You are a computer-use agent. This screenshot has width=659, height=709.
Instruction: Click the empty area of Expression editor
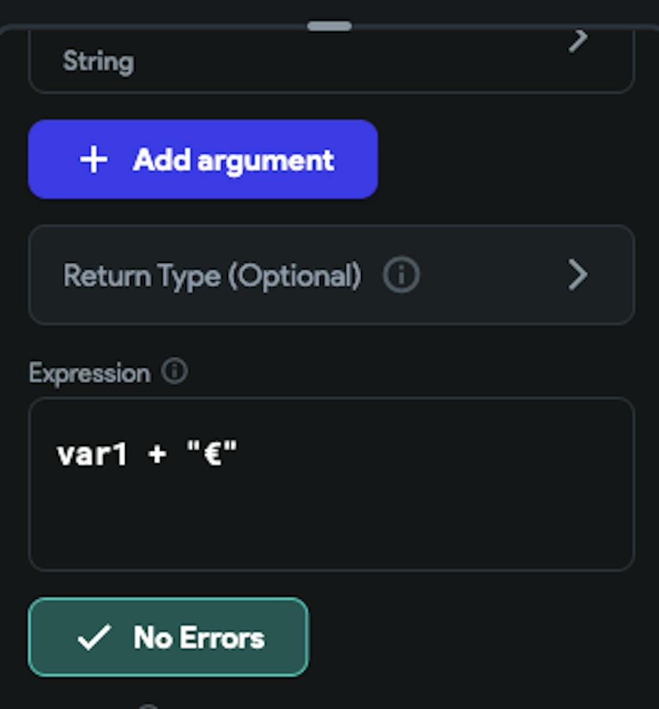pos(331,521)
